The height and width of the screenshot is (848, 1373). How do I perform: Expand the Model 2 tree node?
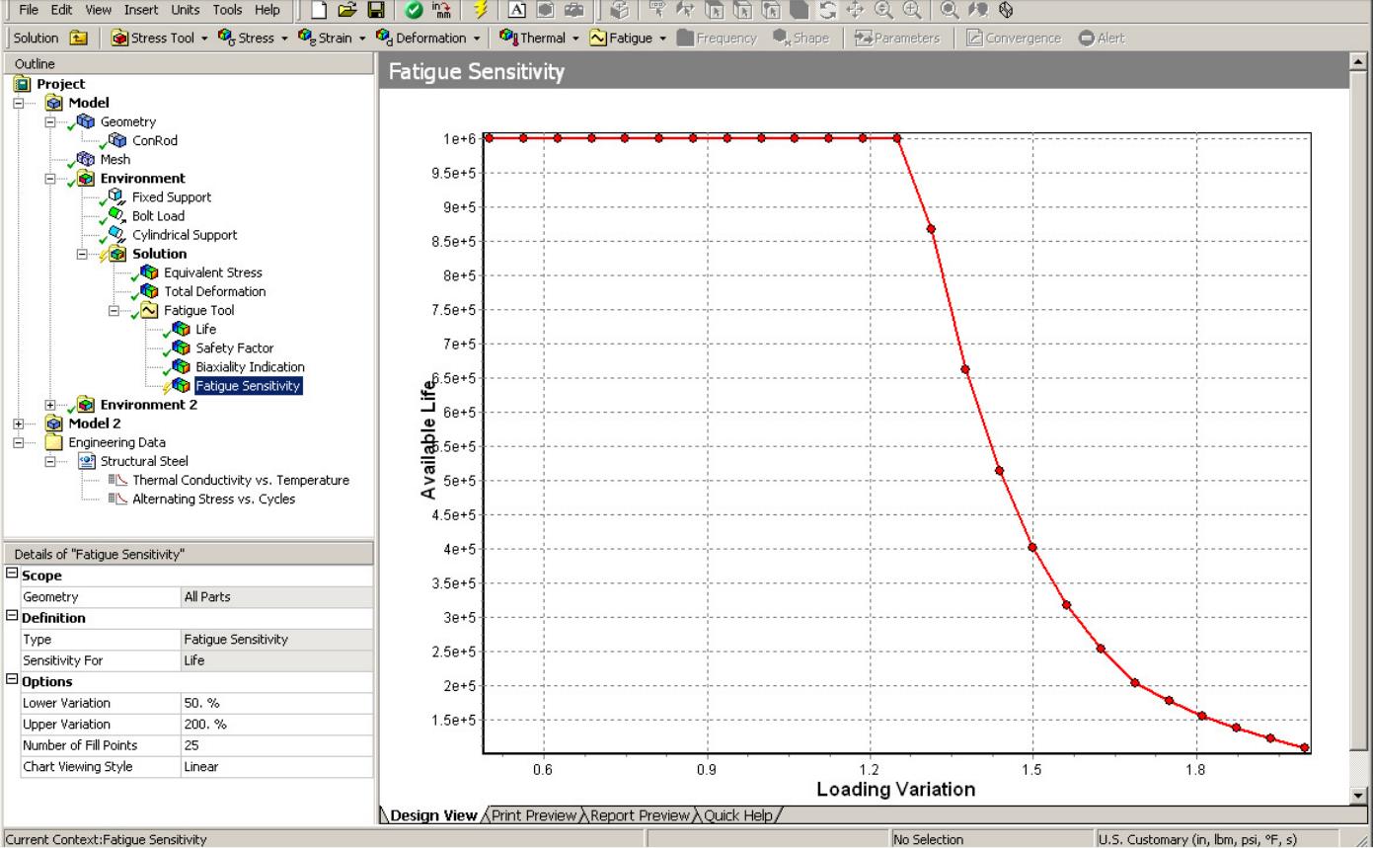[x=19, y=424]
